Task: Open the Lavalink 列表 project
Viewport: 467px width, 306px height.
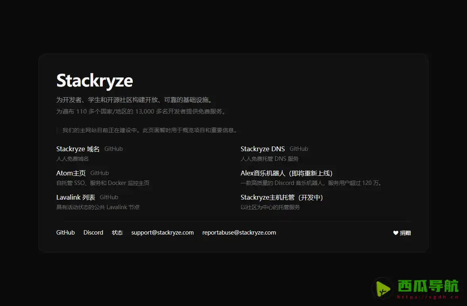Action: 76,197
